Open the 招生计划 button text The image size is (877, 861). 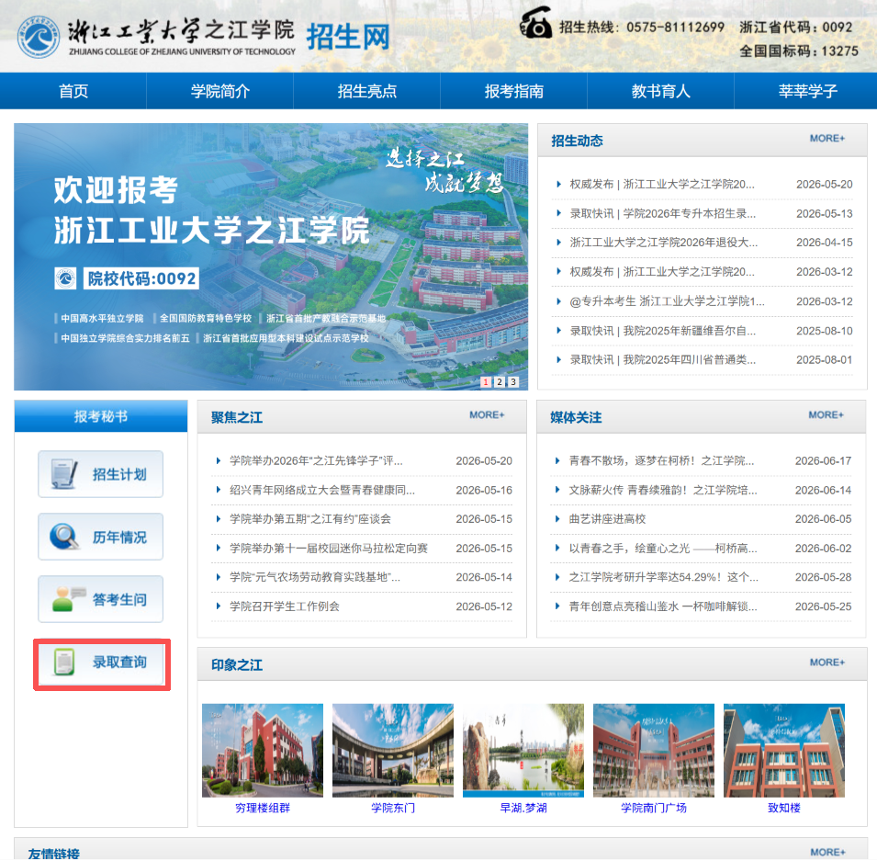click(x=119, y=475)
